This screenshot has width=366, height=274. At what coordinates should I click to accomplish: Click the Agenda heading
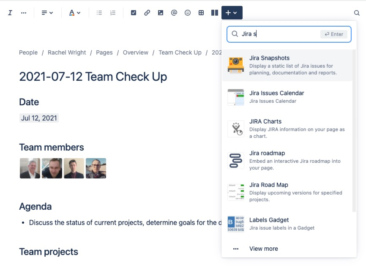[35, 206]
